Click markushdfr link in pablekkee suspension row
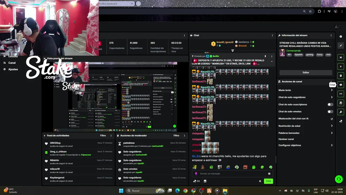This screenshot has height=195, width=346. [157, 146]
